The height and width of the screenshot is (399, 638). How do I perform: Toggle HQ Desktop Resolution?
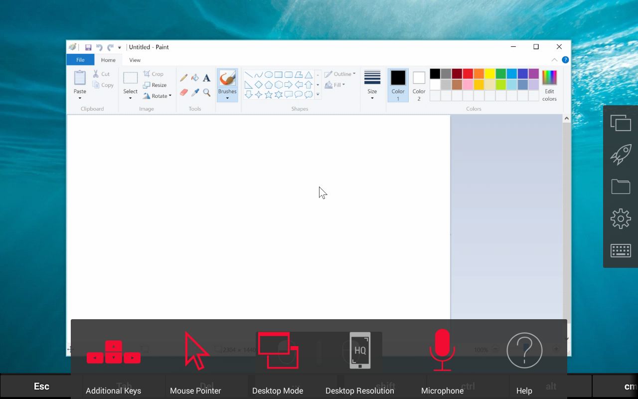[360, 351]
